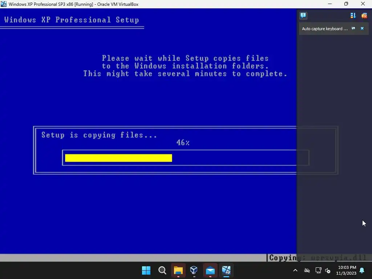Click the muted volume tray icon

click(x=328, y=270)
